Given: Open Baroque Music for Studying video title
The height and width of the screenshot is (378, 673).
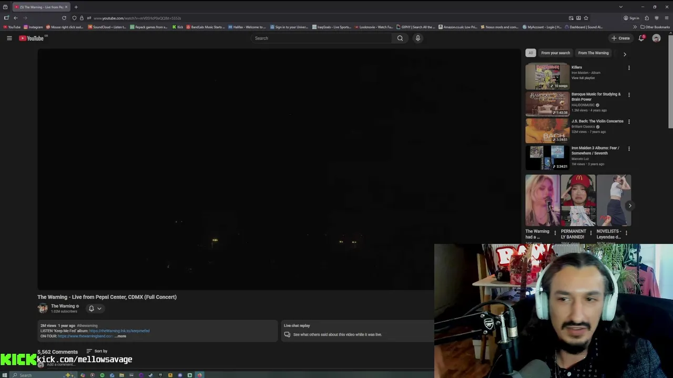Looking at the screenshot, I should (x=596, y=97).
